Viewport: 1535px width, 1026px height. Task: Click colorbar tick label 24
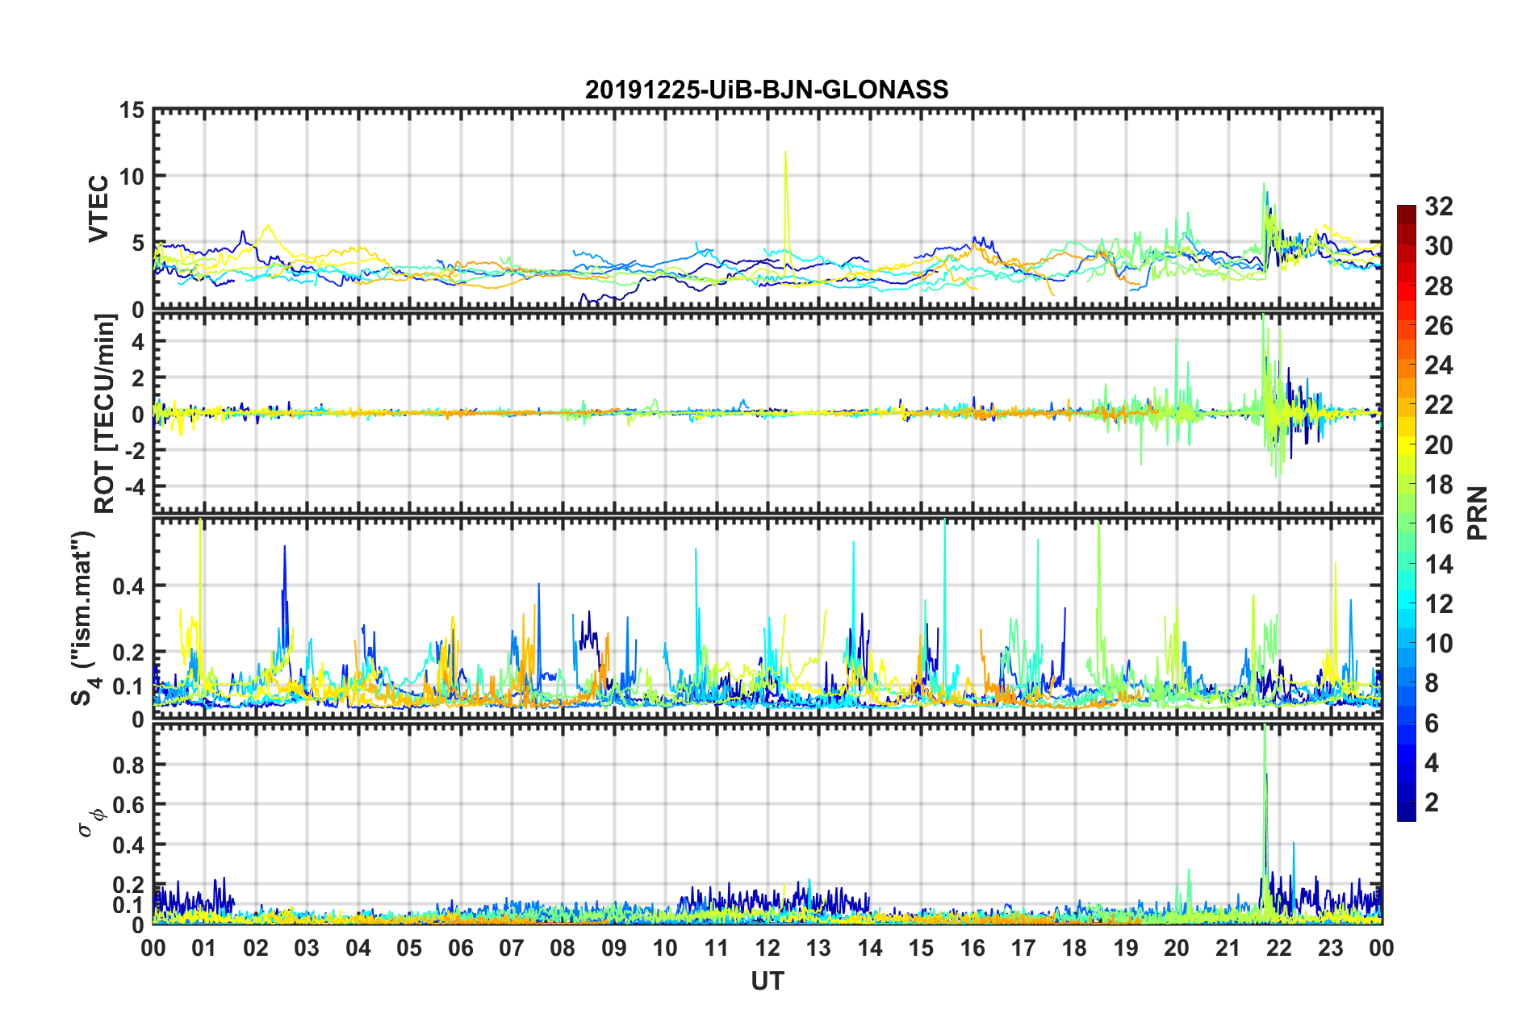[1438, 365]
